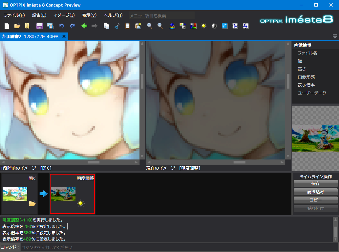Viewport: 339px width, 252px height.
Task: Click left preview scroll-up arrow
Action: pyautogui.click(x=142, y=43)
